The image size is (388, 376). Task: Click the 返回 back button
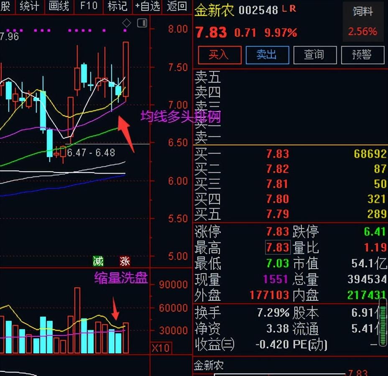(x=176, y=6)
